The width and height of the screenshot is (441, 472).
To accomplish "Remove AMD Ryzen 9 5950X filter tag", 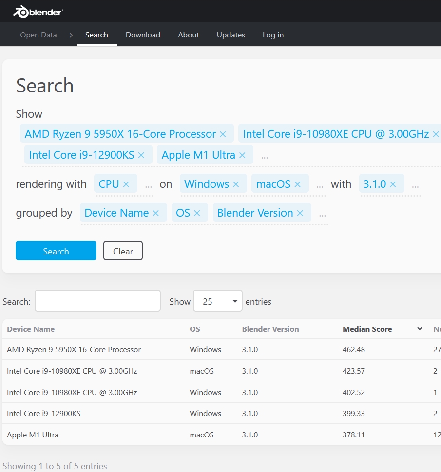I will click(223, 134).
